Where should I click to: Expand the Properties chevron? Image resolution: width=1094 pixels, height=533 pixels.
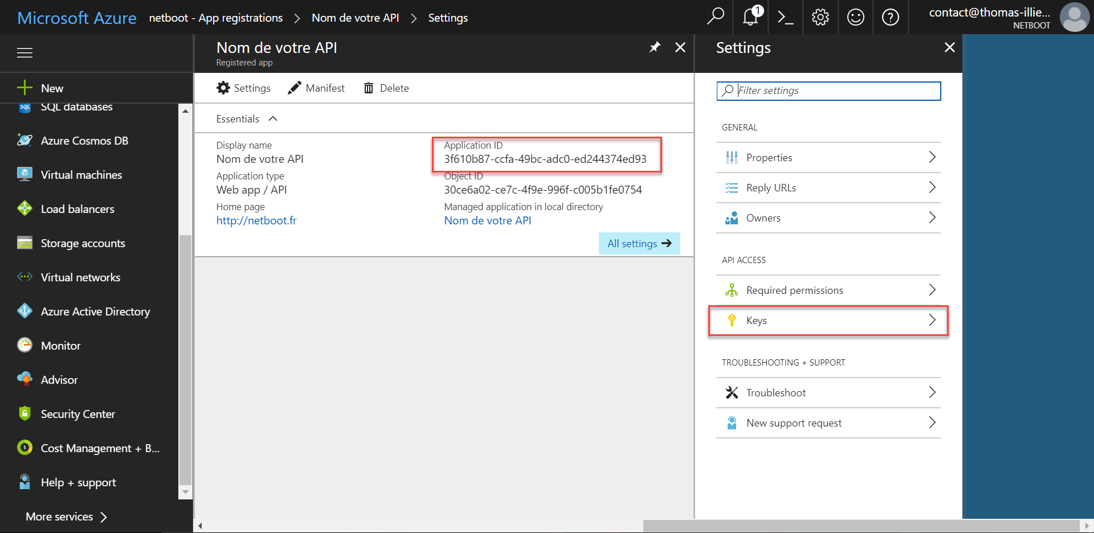(x=932, y=157)
